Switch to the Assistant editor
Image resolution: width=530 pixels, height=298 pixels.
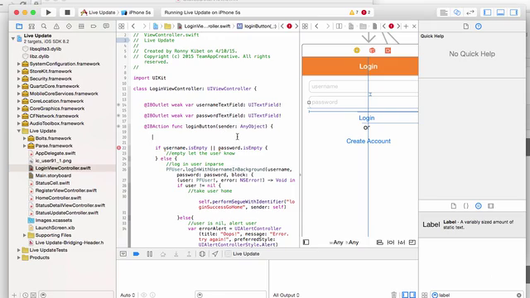(457, 12)
